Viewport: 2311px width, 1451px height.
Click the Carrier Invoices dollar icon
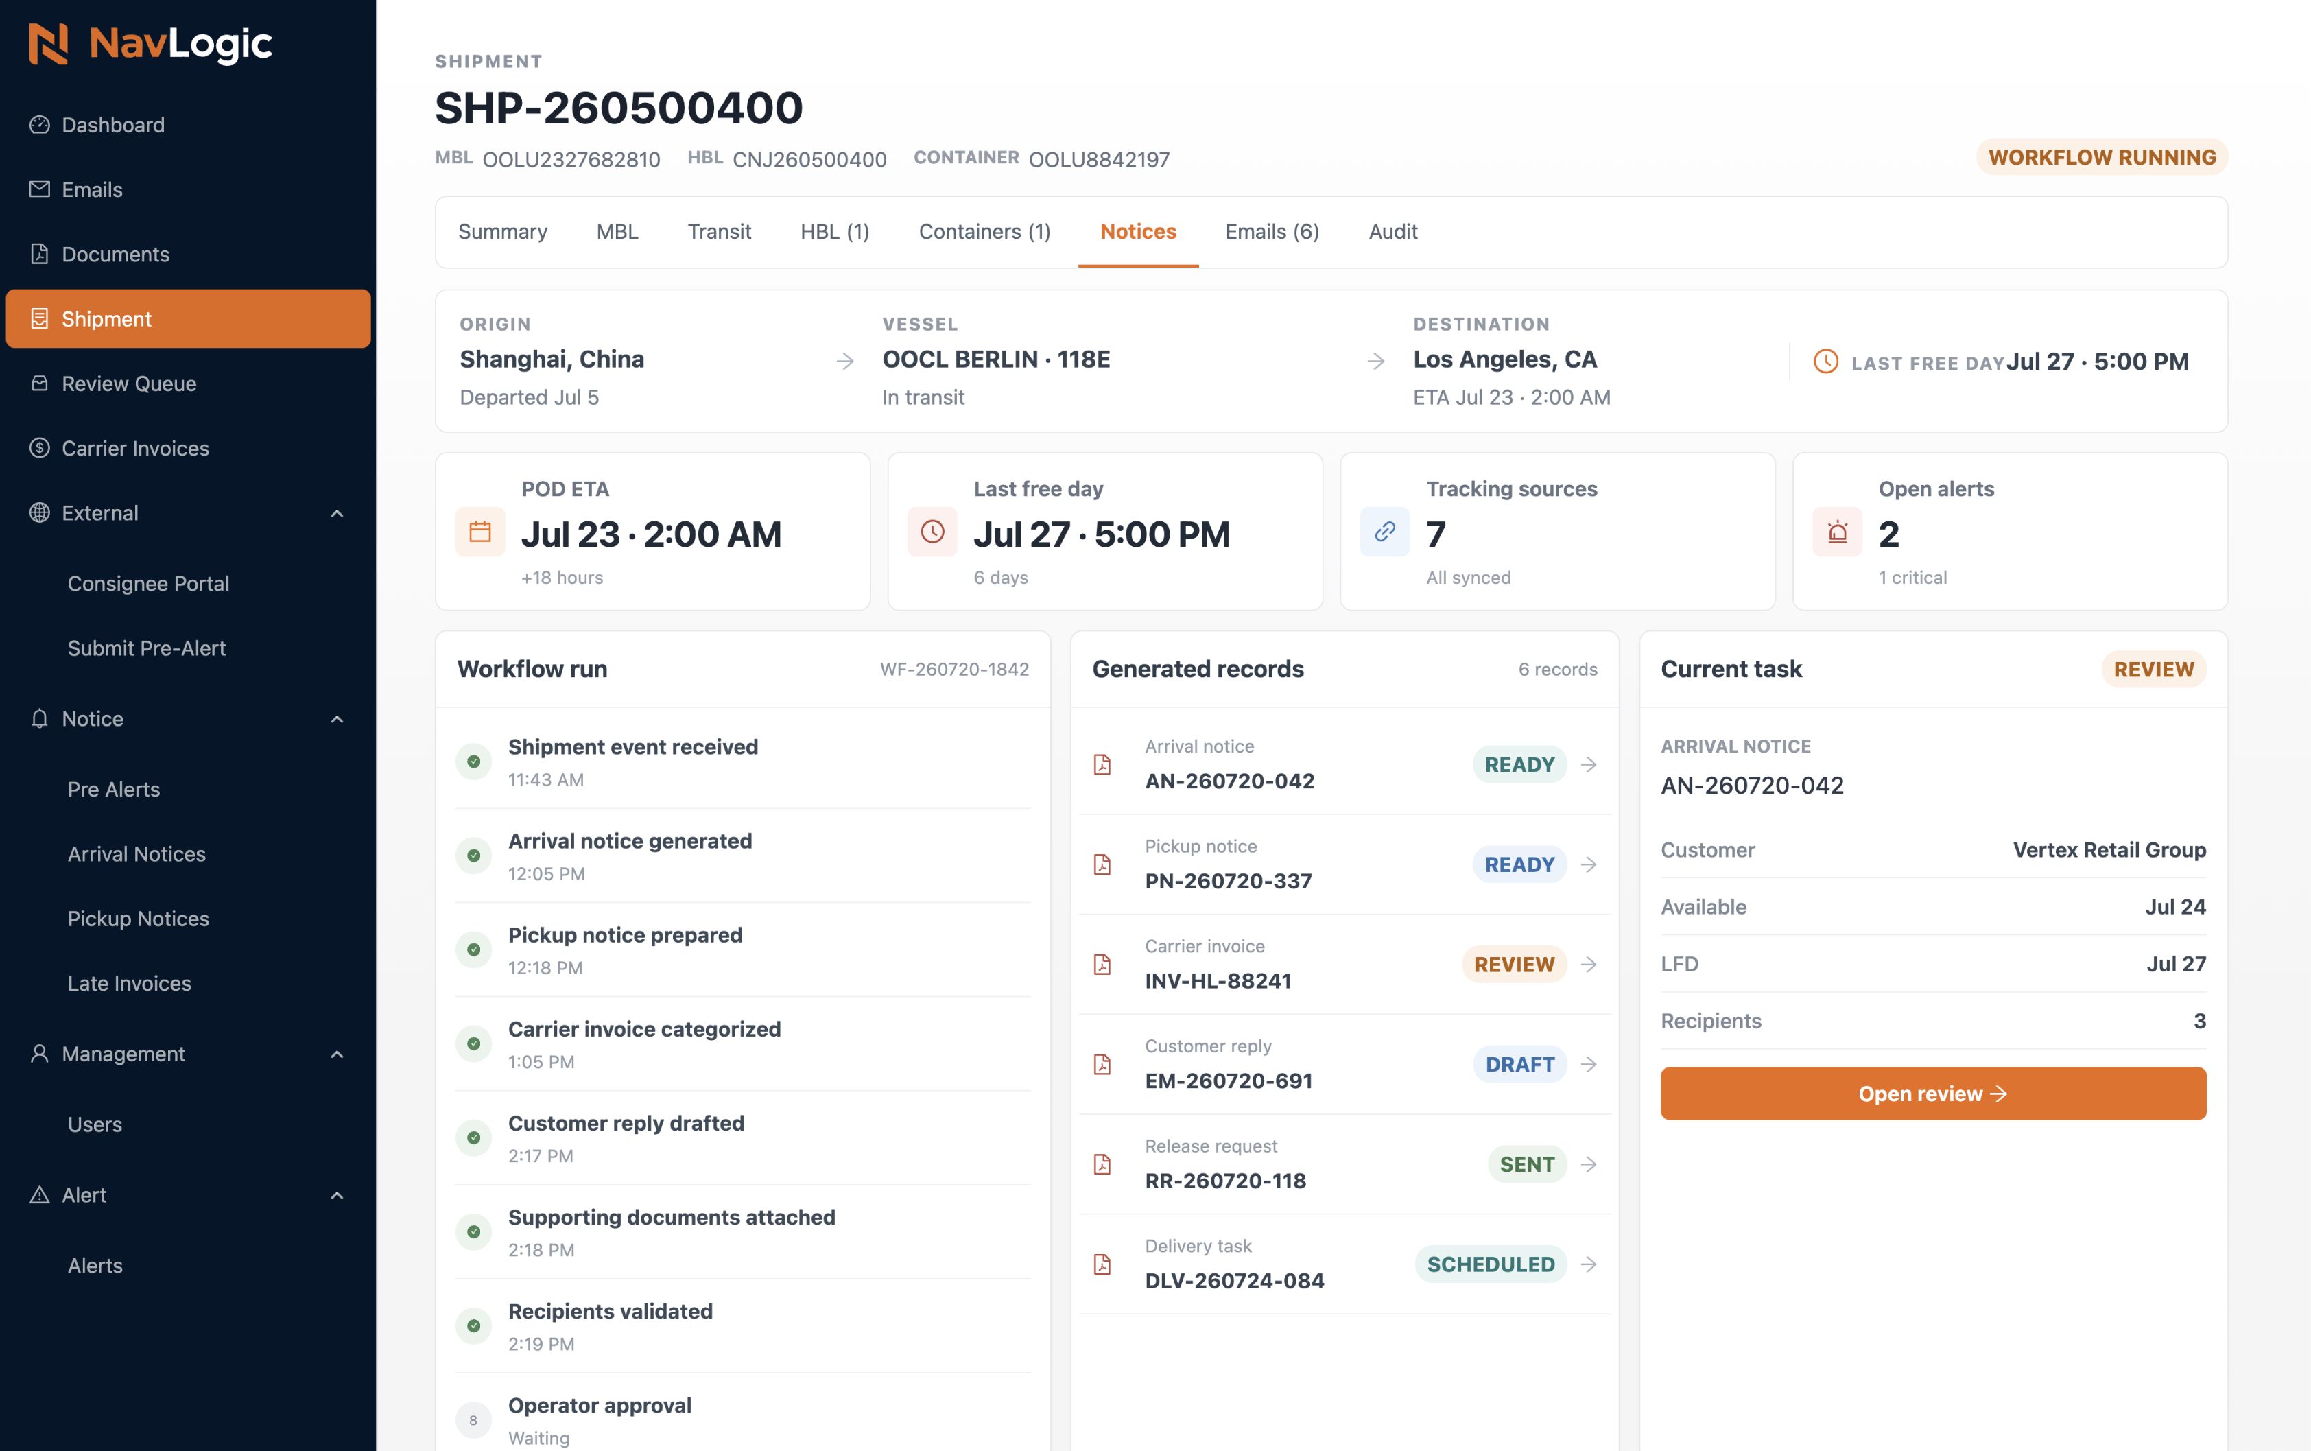(39, 448)
